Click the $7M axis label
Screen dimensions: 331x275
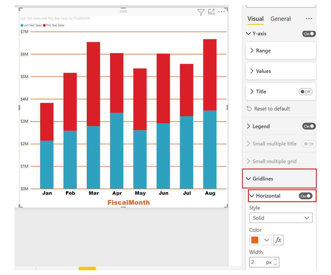24,32
